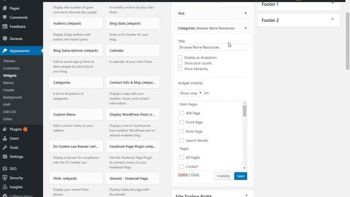Image resolution: width=350 pixels, height=197 pixels.
Task: Click the Visibility button
Action: click(x=223, y=176)
